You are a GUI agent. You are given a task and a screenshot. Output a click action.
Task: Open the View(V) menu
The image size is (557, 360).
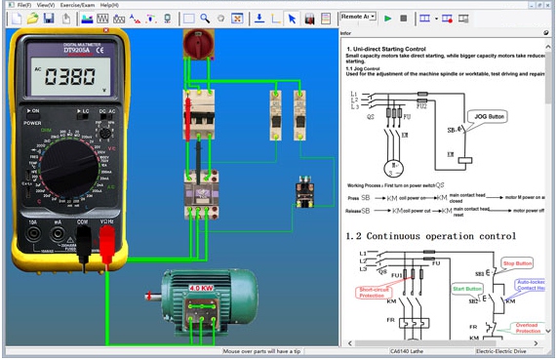(x=46, y=5)
